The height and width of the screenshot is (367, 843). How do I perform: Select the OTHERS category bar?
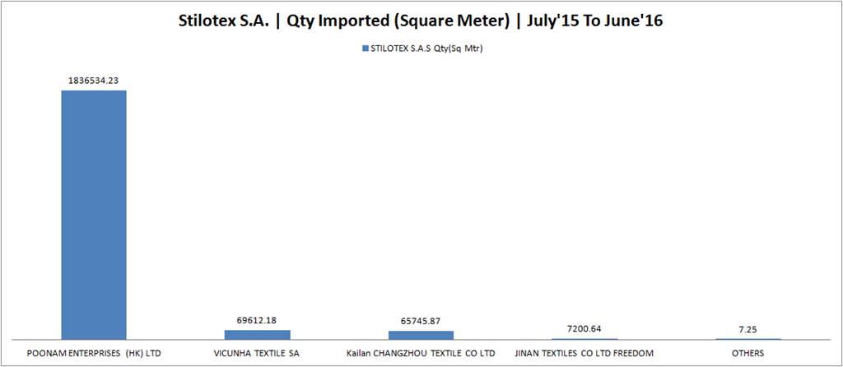[x=748, y=338]
